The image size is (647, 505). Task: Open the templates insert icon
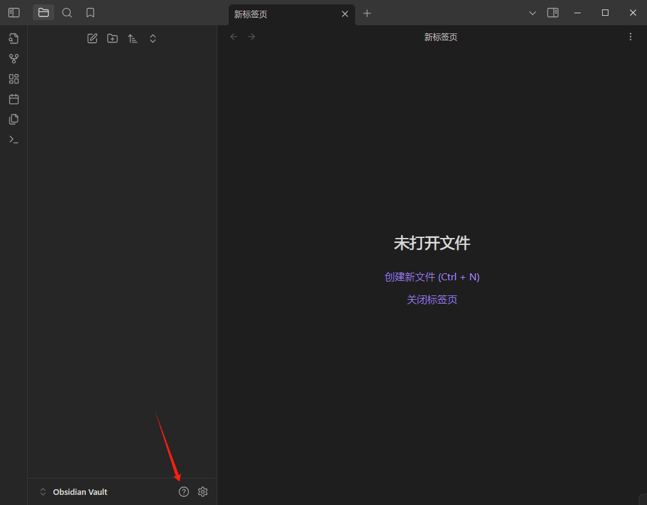coord(13,119)
